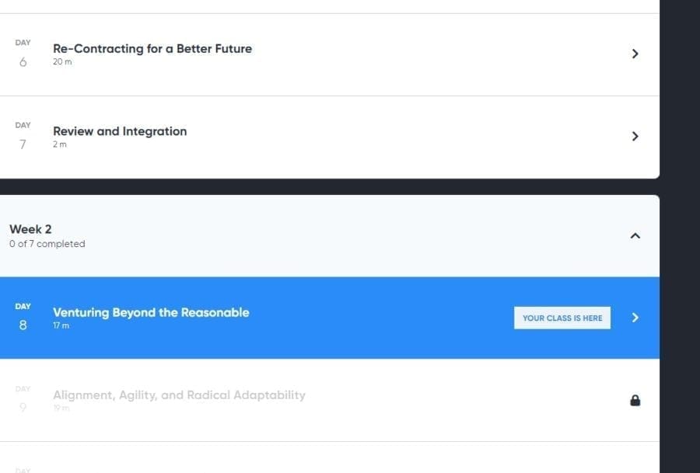
Task: Click the lock icon on Day 9
Action: coord(635,400)
